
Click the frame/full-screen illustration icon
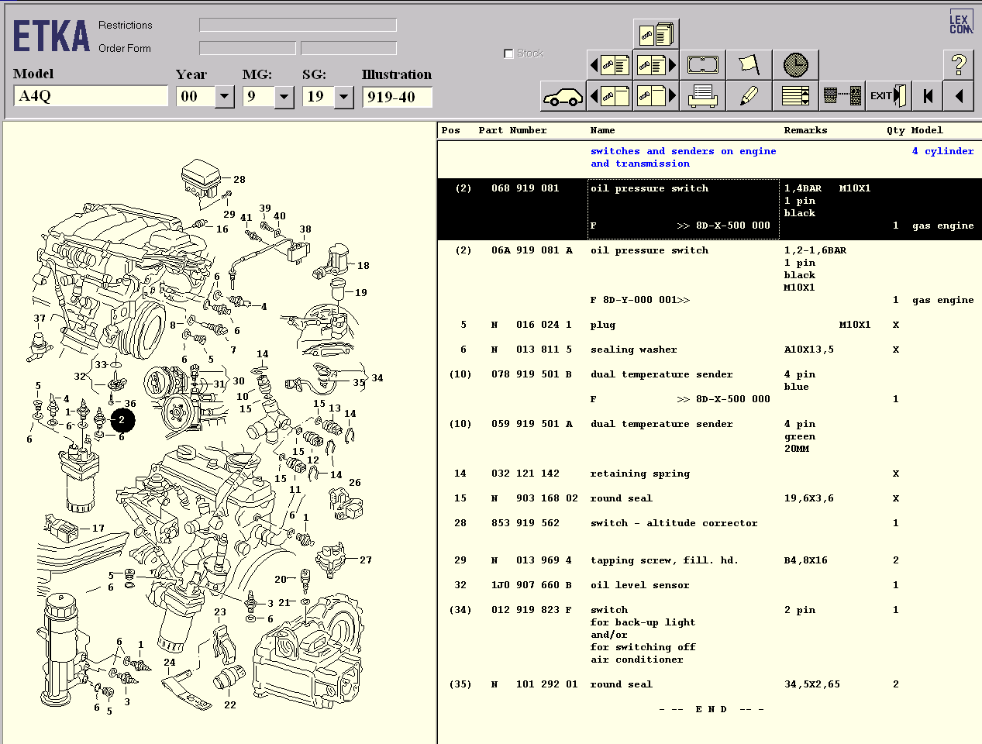coord(702,65)
